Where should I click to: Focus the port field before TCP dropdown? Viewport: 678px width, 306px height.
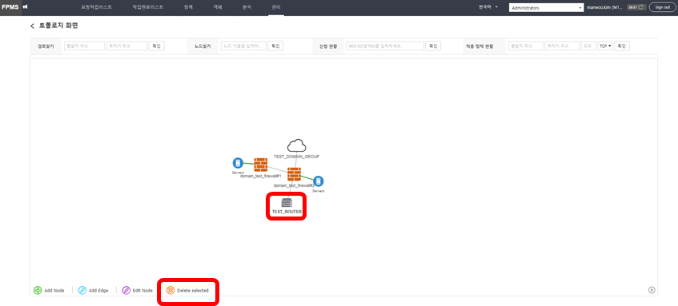588,46
